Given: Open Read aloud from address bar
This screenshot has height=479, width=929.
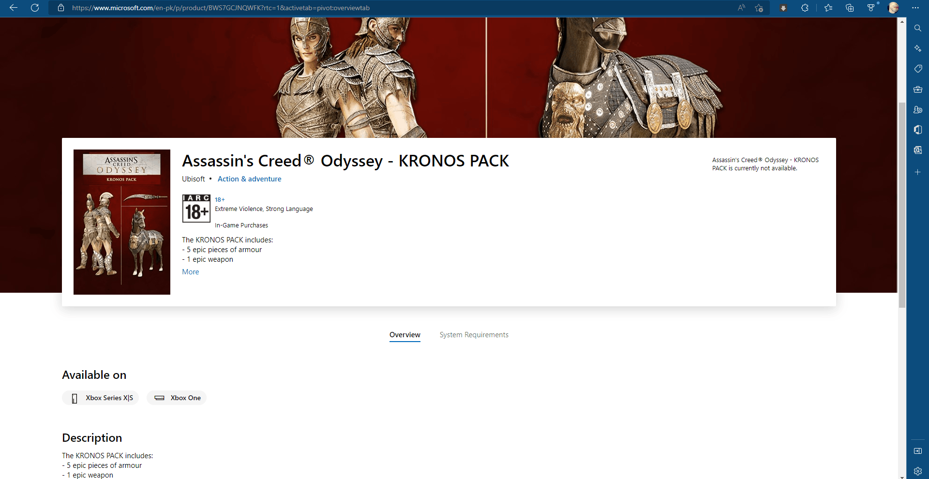Looking at the screenshot, I should click(741, 8).
